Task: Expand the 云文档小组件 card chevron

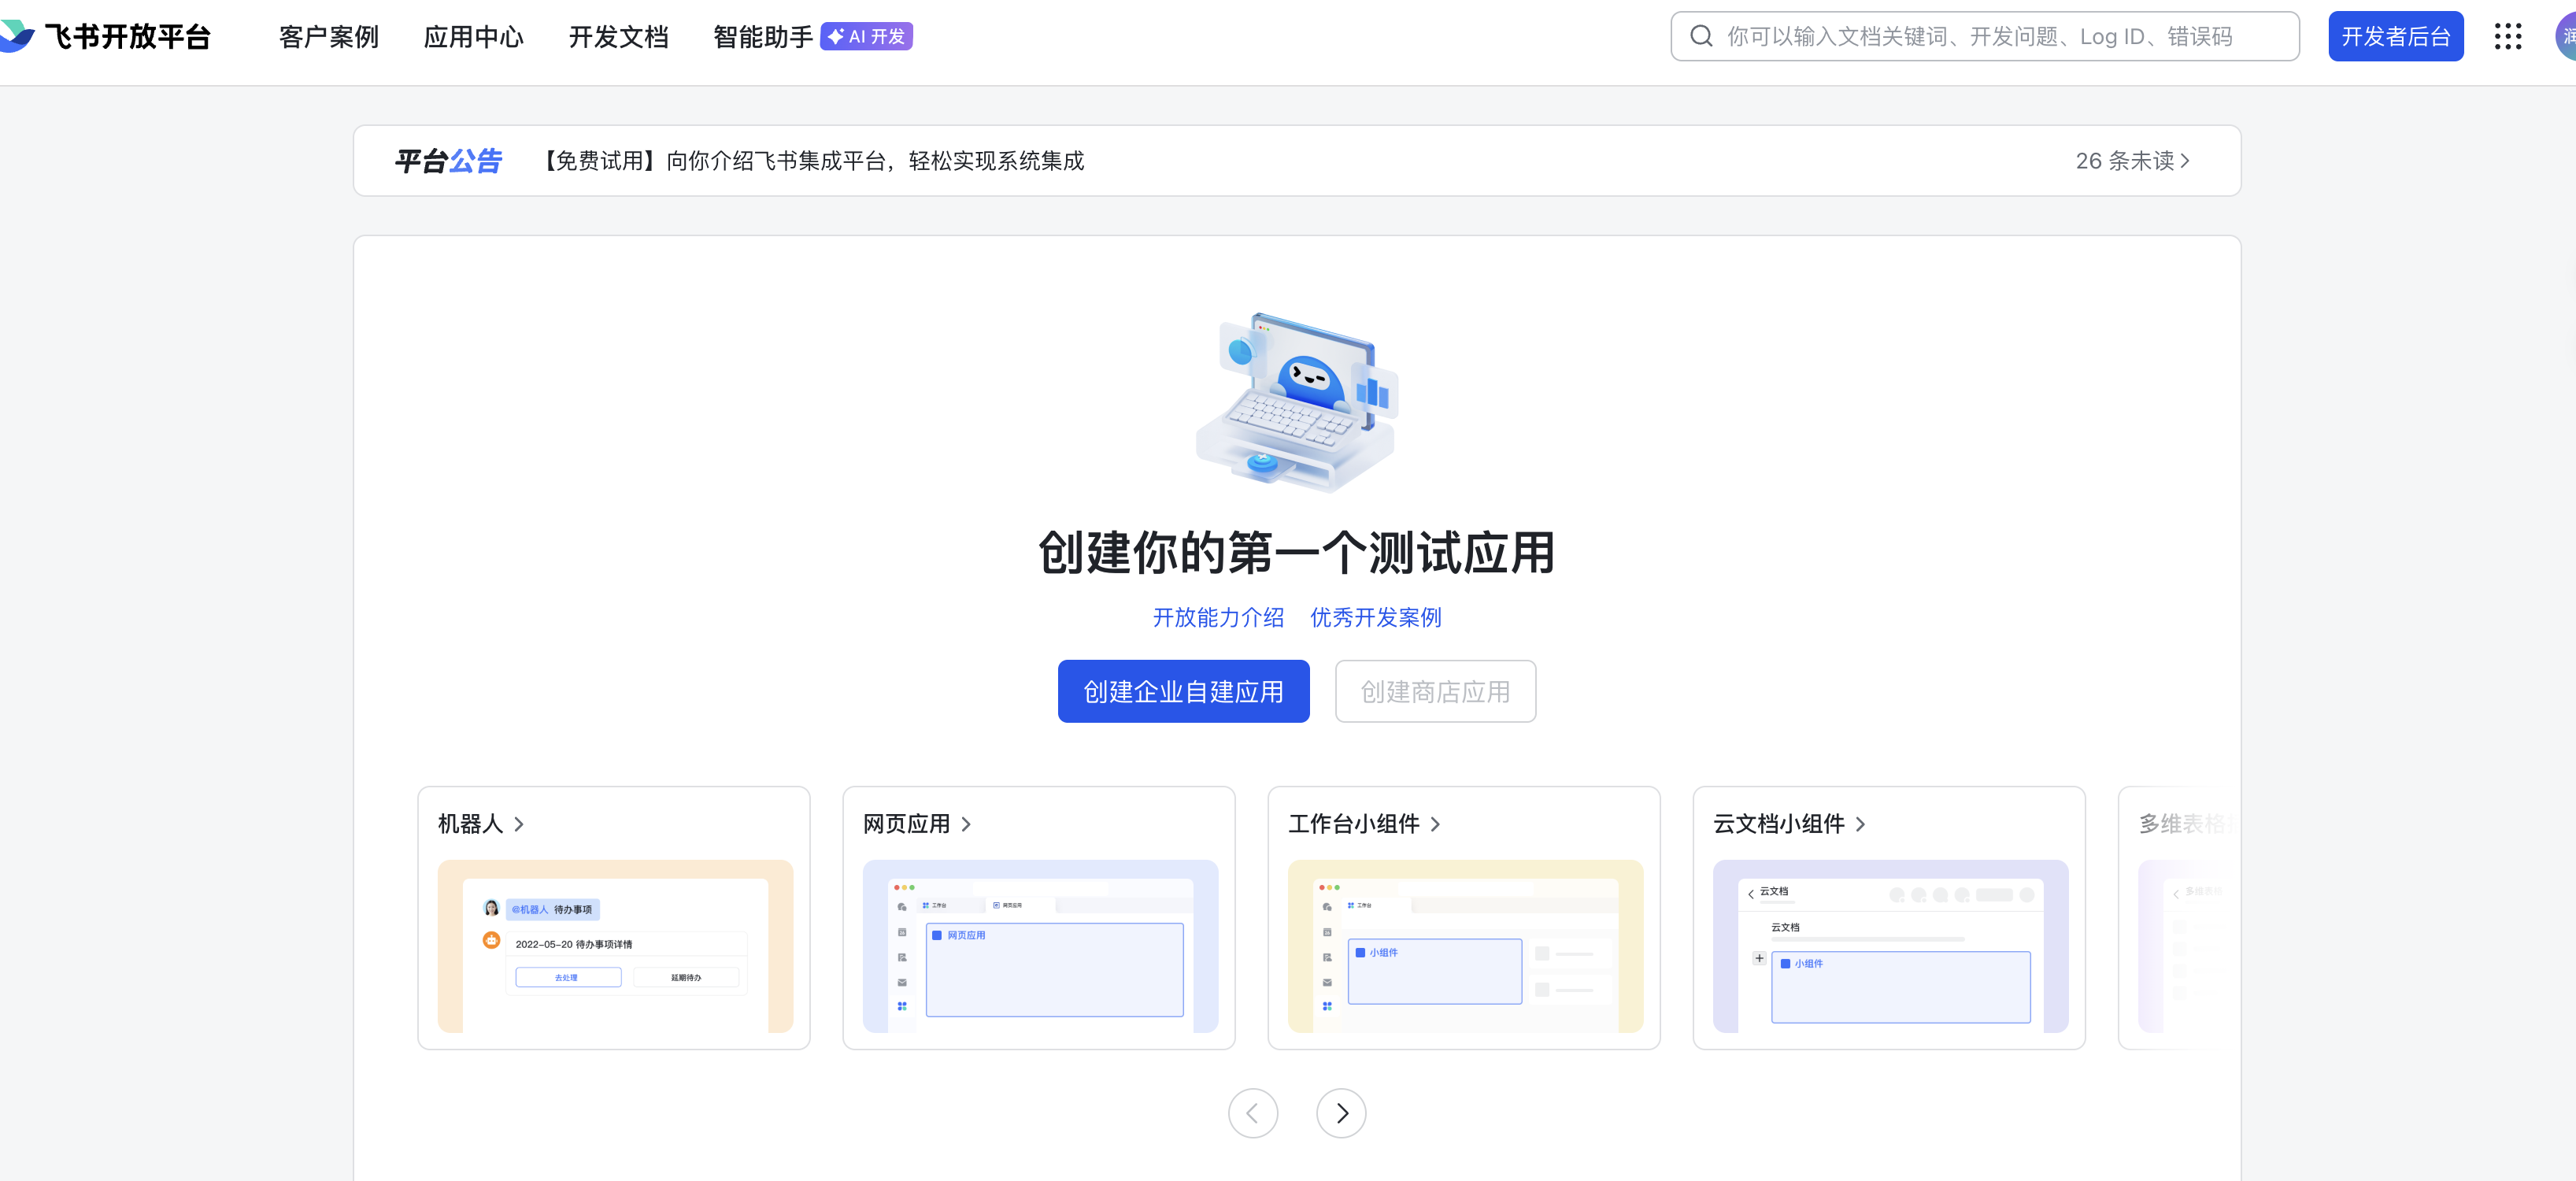Action: pos(1860,824)
